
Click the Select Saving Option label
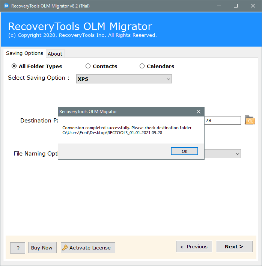(x=39, y=78)
